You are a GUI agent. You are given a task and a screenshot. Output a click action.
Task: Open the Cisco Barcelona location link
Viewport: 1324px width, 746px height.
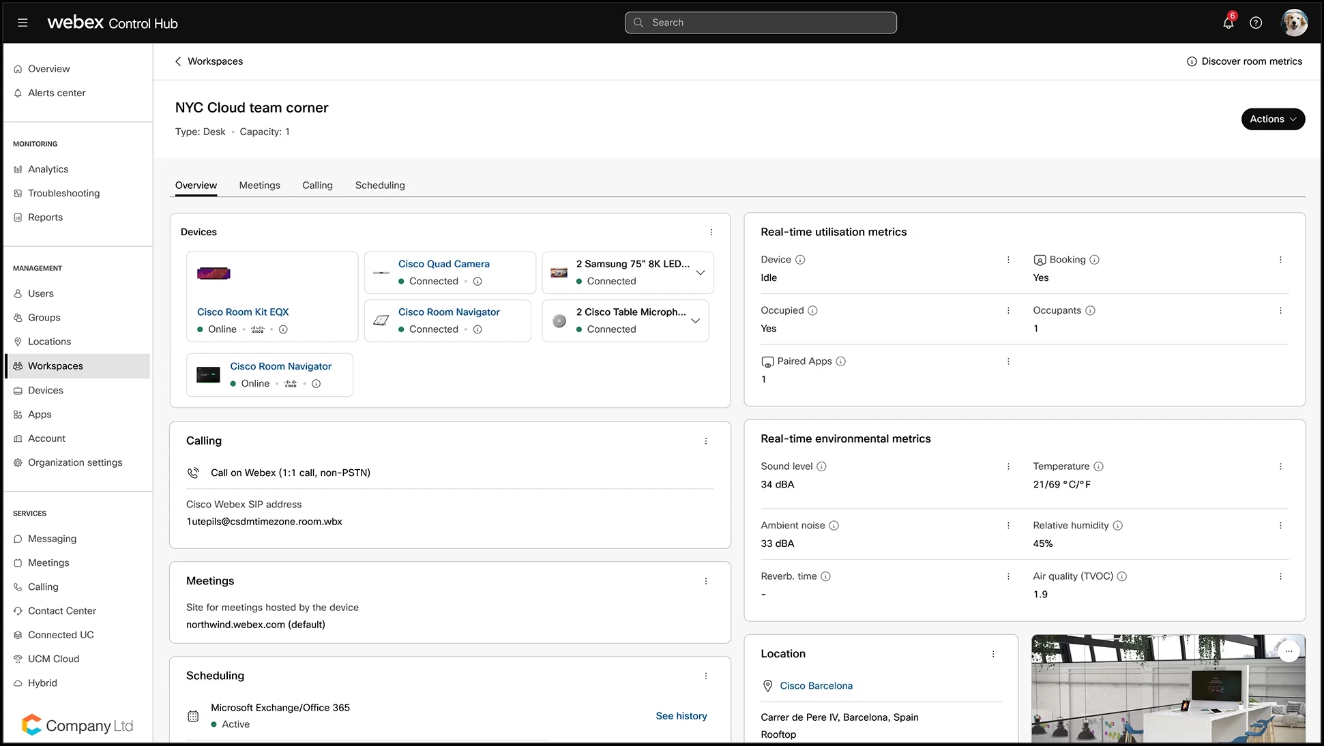[816, 686]
